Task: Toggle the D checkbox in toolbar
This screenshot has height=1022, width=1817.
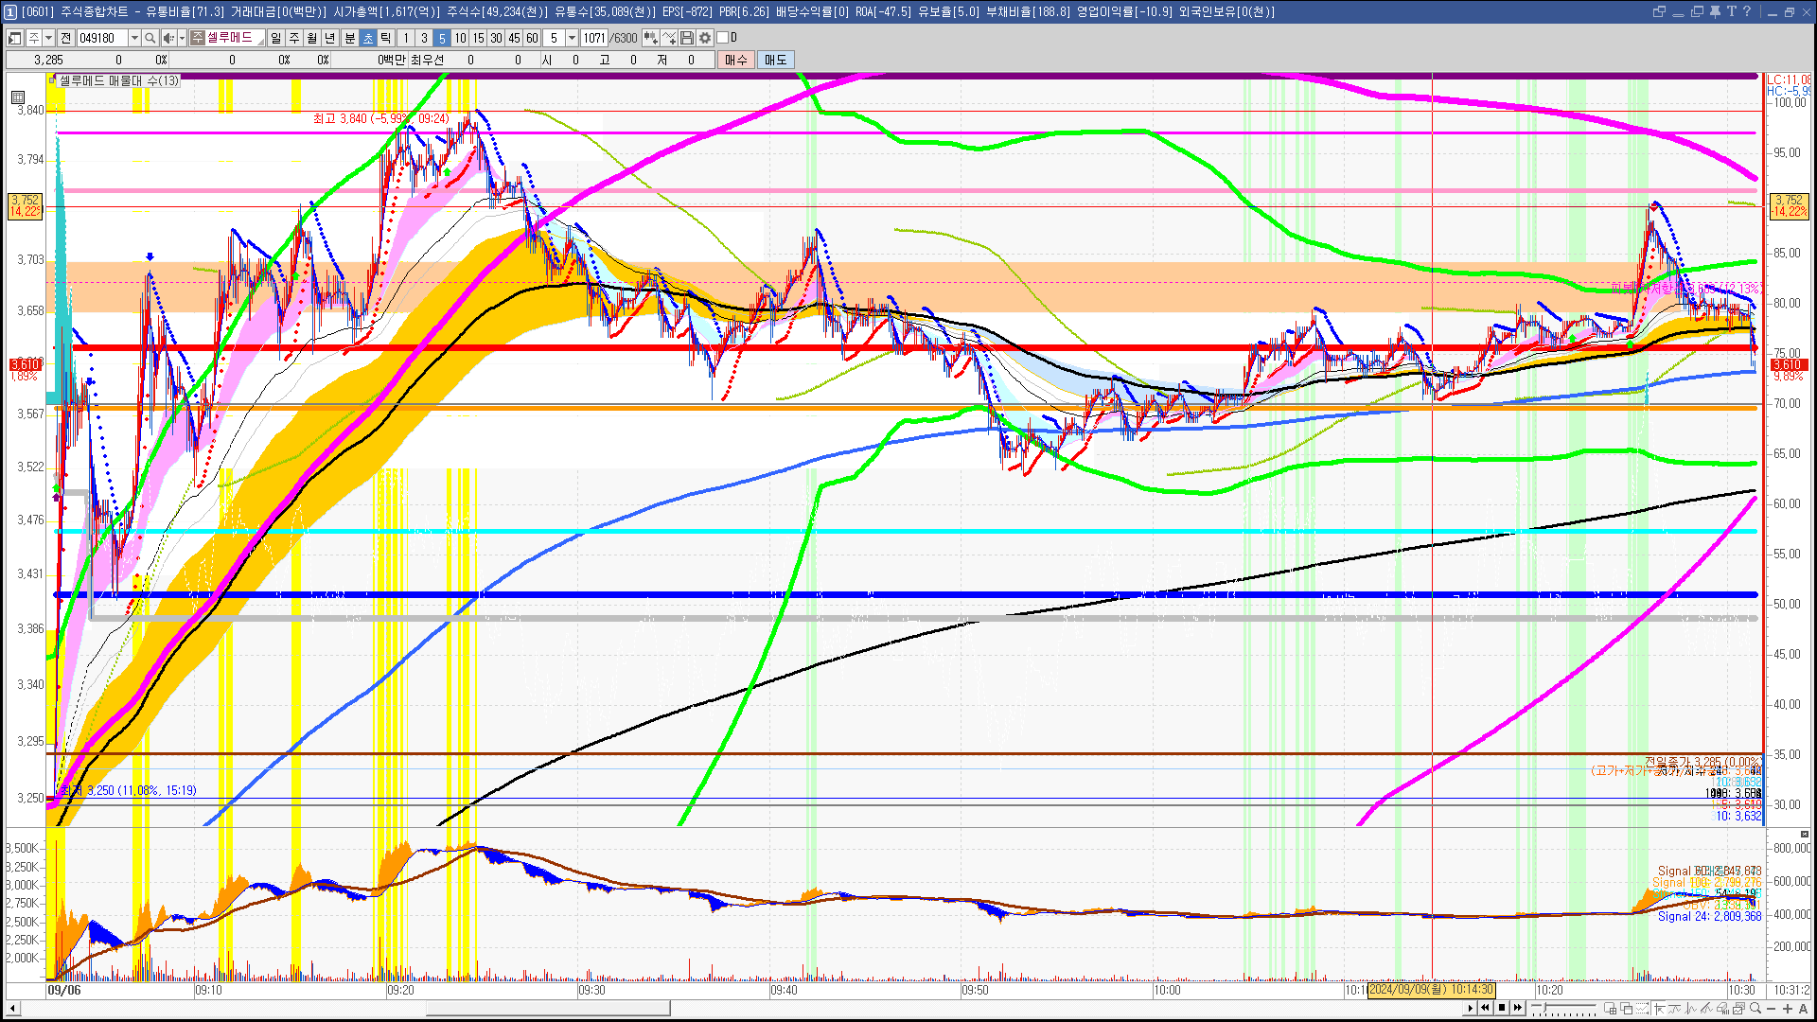Action: point(723,38)
